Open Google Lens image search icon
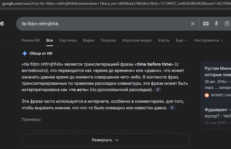This screenshot has width=231, height=149. [227, 24]
